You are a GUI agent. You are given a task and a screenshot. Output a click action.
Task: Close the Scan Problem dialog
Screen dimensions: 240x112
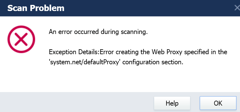[237, 8]
